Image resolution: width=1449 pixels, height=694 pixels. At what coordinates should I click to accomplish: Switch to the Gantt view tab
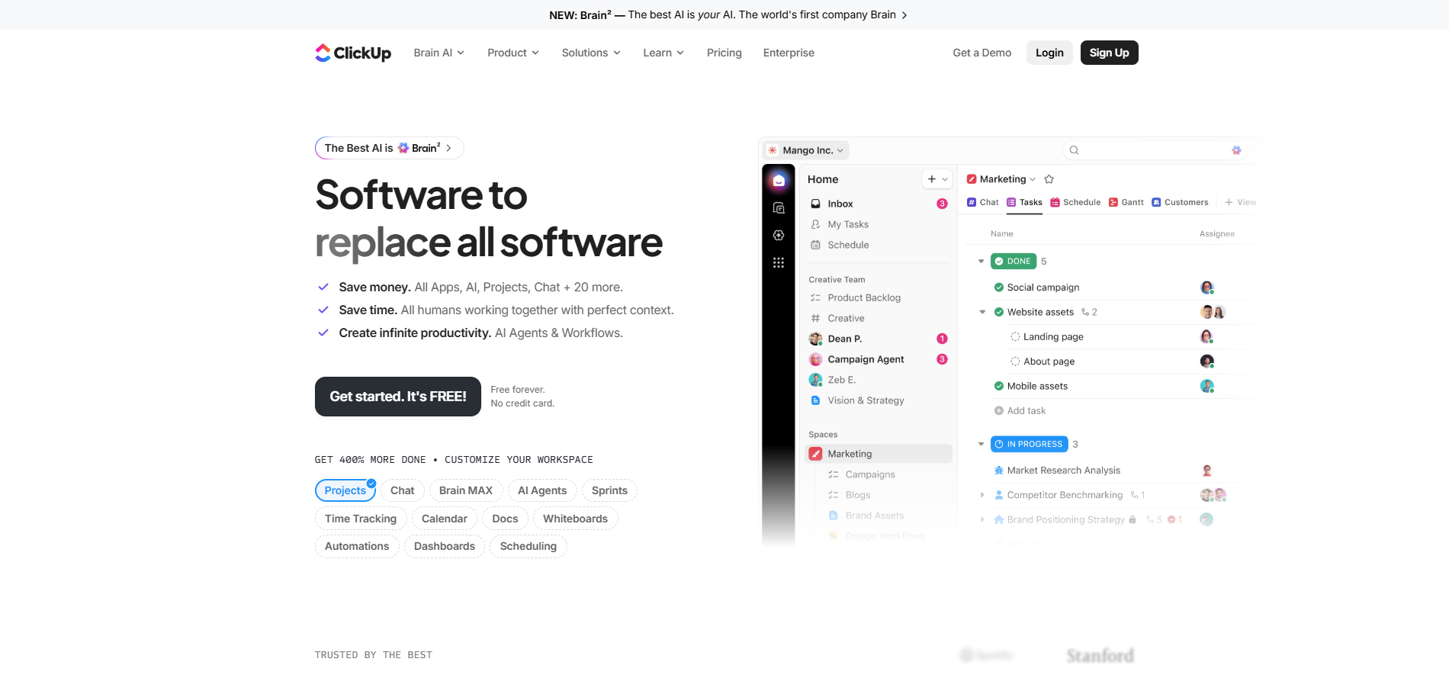coord(1126,202)
